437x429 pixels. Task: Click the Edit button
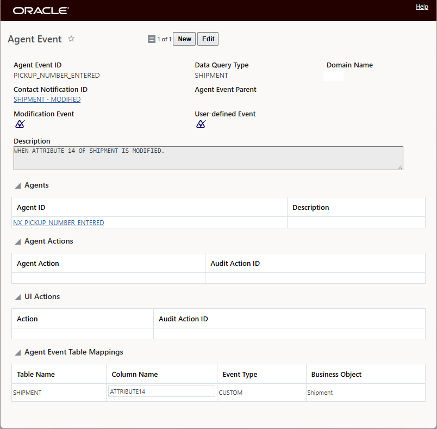(x=208, y=39)
